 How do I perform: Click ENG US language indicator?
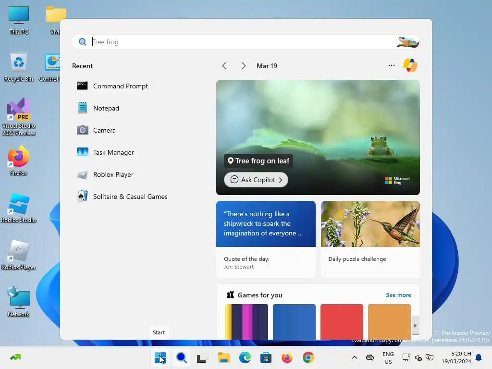tap(388, 357)
